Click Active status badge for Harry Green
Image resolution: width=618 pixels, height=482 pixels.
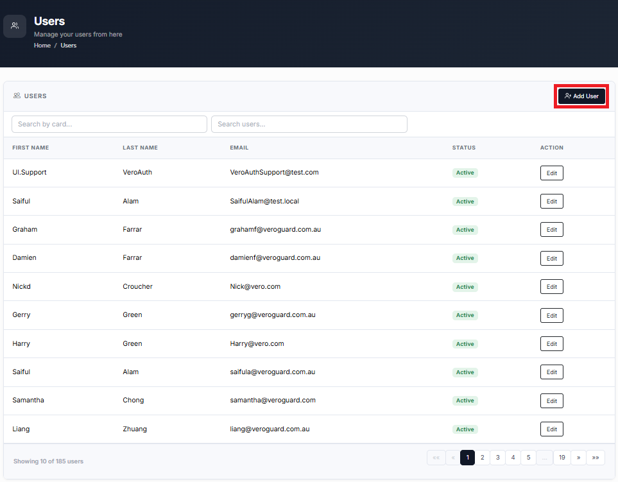pyautogui.click(x=465, y=344)
